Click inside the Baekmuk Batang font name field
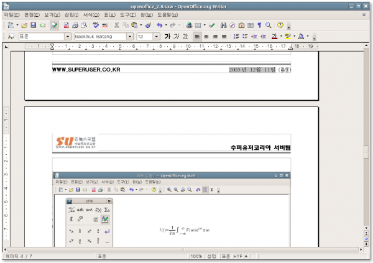Viewport: 373px width, 263px height. [100, 37]
